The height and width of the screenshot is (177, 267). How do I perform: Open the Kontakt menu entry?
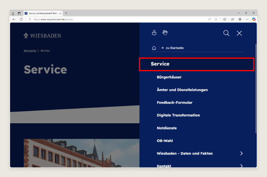[164, 166]
